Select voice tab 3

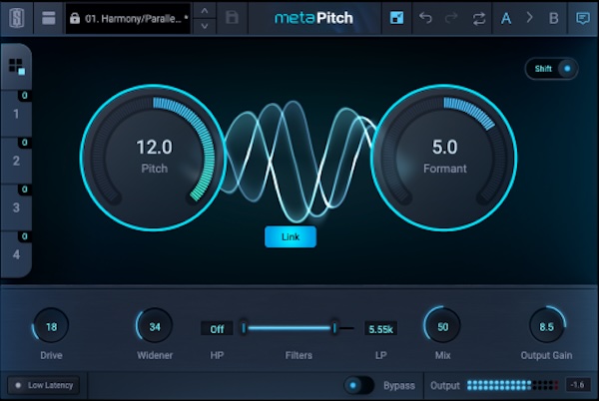16,207
